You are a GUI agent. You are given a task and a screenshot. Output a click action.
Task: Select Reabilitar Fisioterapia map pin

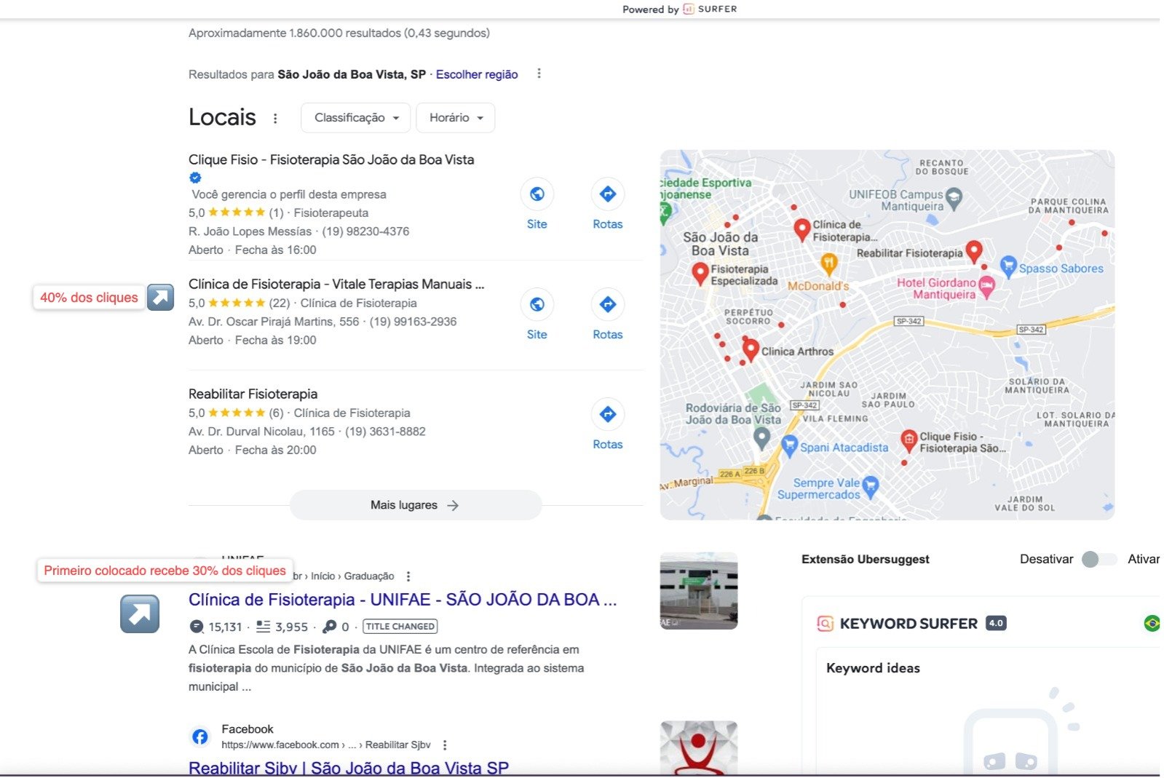click(x=973, y=251)
